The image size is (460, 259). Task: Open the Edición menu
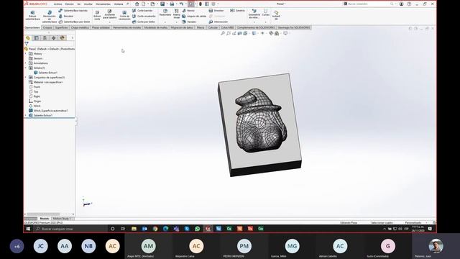click(70, 4)
